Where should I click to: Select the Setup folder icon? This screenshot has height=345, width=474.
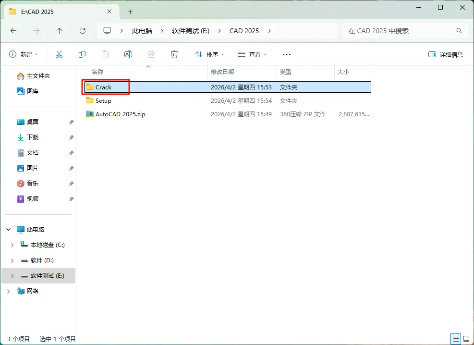(89, 100)
